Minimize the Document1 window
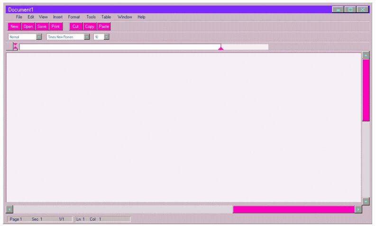The width and height of the screenshot is (376, 226). click(x=338, y=9)
